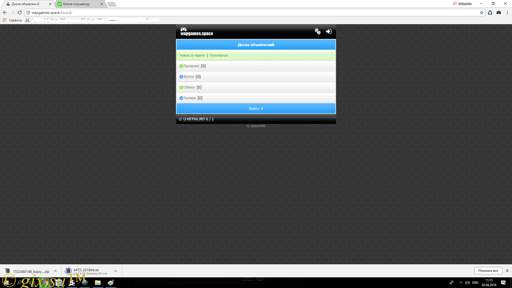Select the Популярные tab
The image size is (512, 288).
click(218, 55)
